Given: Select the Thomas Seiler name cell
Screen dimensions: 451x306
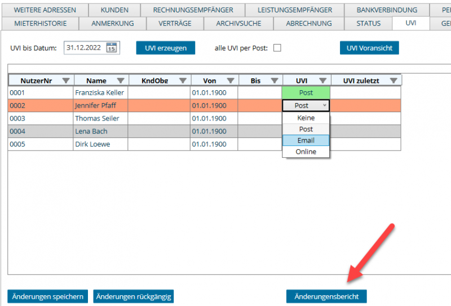Looking at the screenshot, I should tap(100, 118).
